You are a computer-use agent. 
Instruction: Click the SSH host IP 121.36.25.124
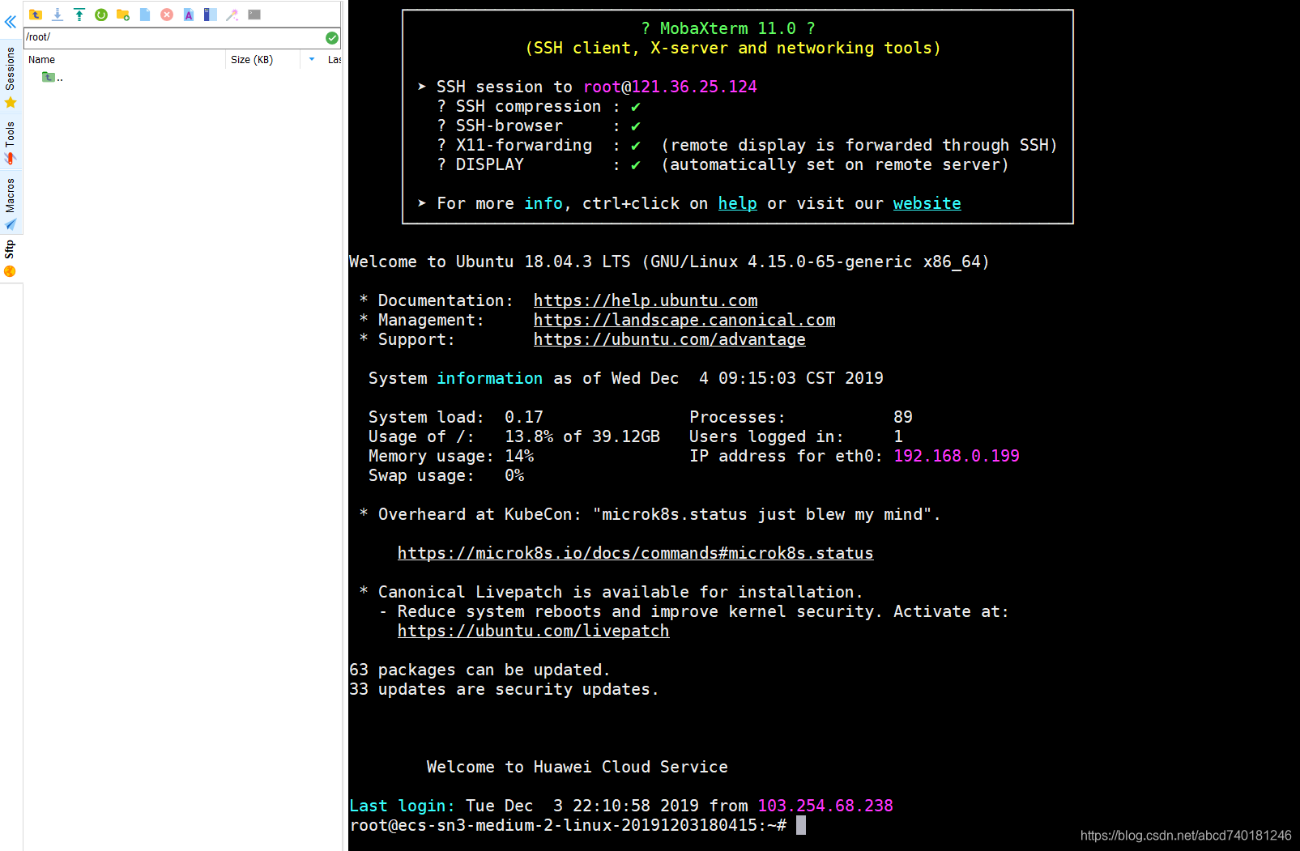(x=694, y=87)
